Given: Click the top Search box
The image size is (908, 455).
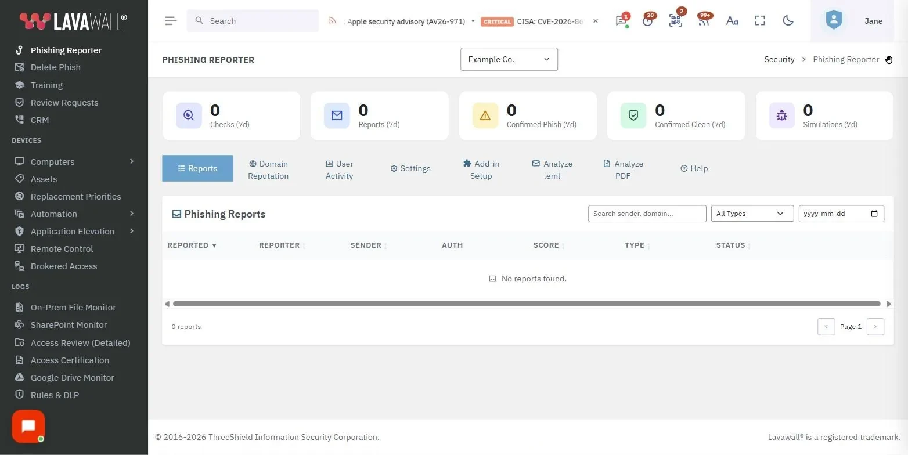Looking at the screenshot, I should (253, 21).
